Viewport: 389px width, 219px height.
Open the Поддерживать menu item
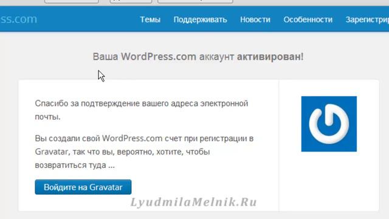coord(200,19)
